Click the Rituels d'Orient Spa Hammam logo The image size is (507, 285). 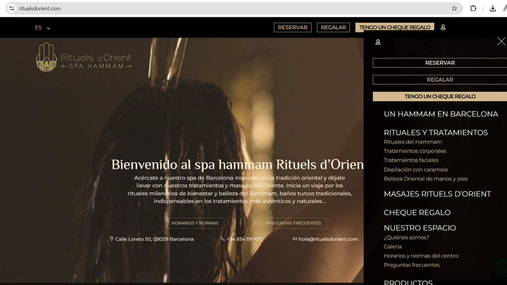point(84,58)
